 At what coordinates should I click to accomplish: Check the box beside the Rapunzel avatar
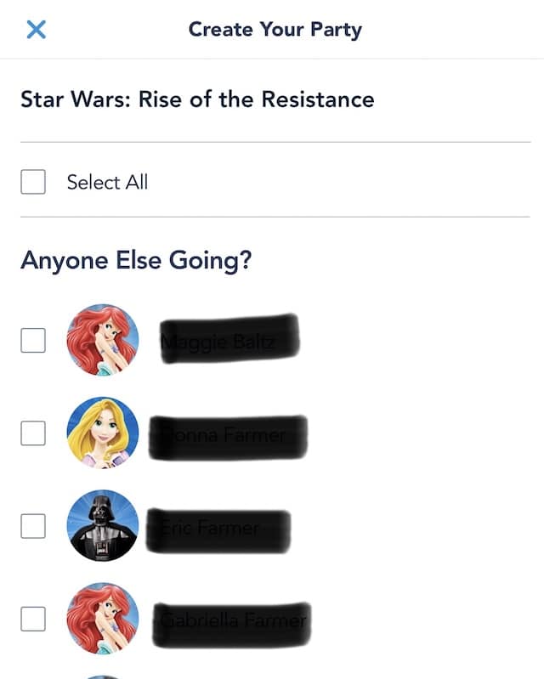click(x=33, y=433)
